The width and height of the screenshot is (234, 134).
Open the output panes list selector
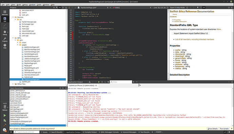152,132
